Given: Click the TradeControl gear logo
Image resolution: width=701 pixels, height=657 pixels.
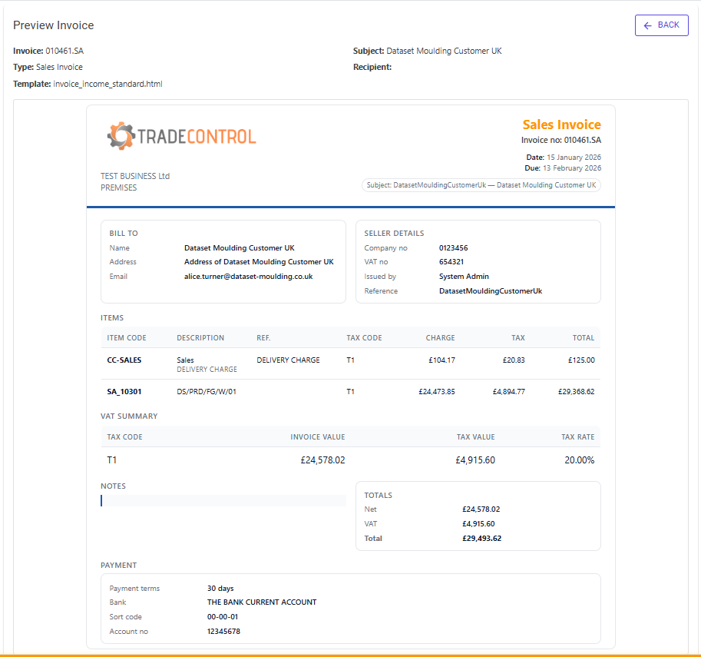Looking at the screenshot, I should (x=121, y=135).
